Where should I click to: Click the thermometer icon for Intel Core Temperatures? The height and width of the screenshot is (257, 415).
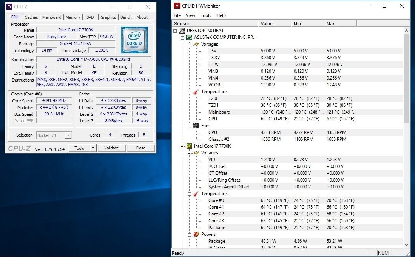pyautogui.click(x=196, y=194)
